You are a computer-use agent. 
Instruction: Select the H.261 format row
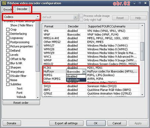pyautogui.click(x=91, y=68)
